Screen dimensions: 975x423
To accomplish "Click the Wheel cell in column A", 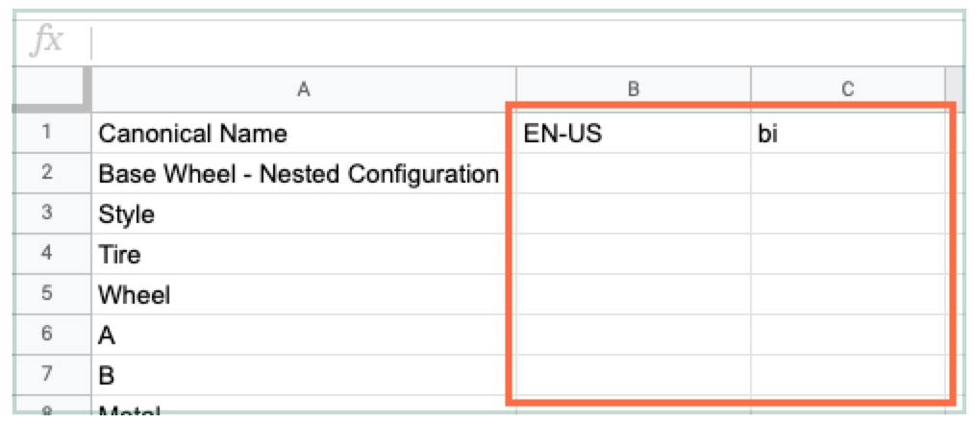I will click(304, 294).
